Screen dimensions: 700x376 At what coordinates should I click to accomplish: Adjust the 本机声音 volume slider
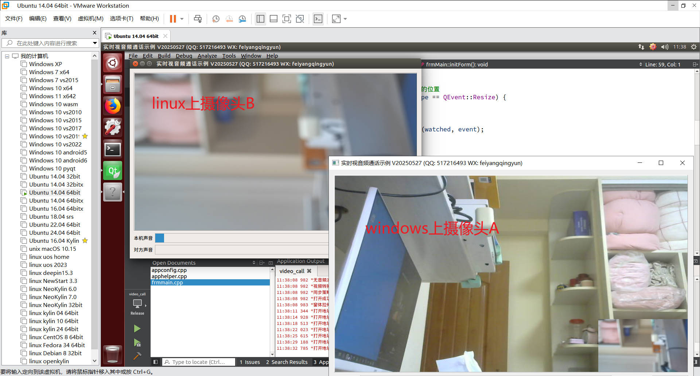pos(159,238)
